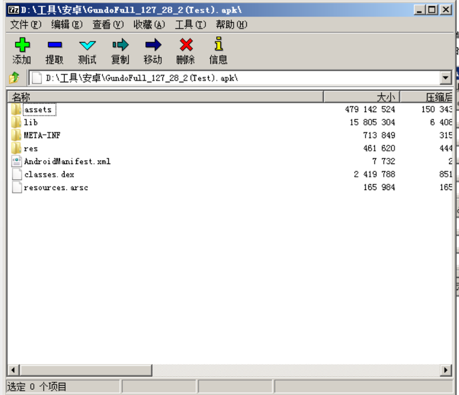Open the File (文件) menu

pos(25,24)
